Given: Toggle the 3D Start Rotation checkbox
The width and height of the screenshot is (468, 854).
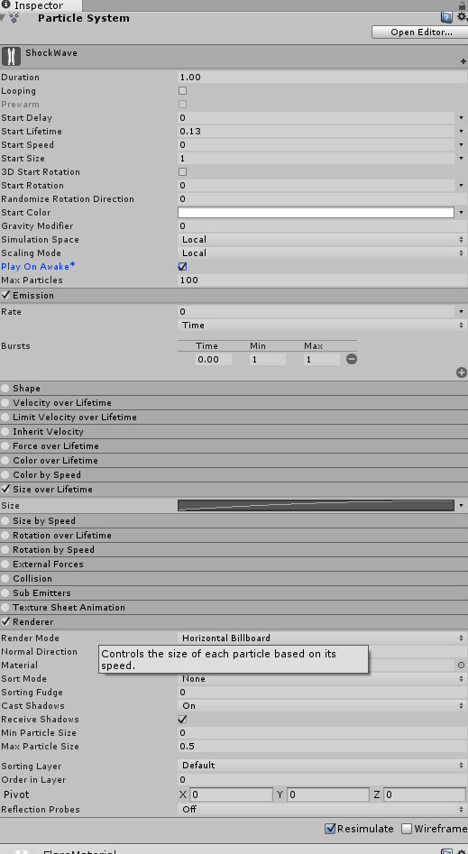Looking at the screenshot, I should pos(182,171).
